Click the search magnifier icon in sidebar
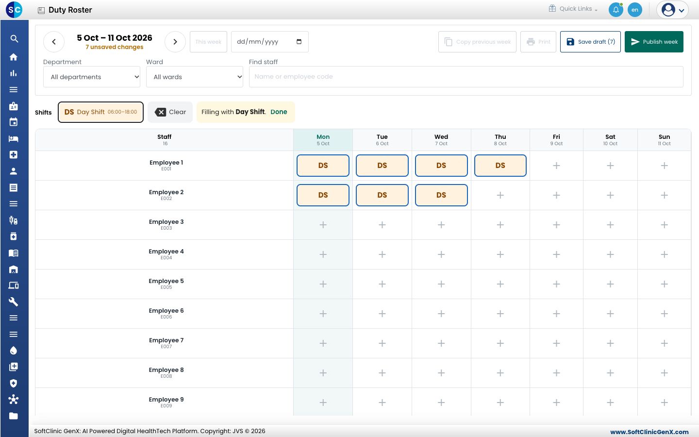Image resolution: width=699 pixels, height=437 pixels. [14, 39]
